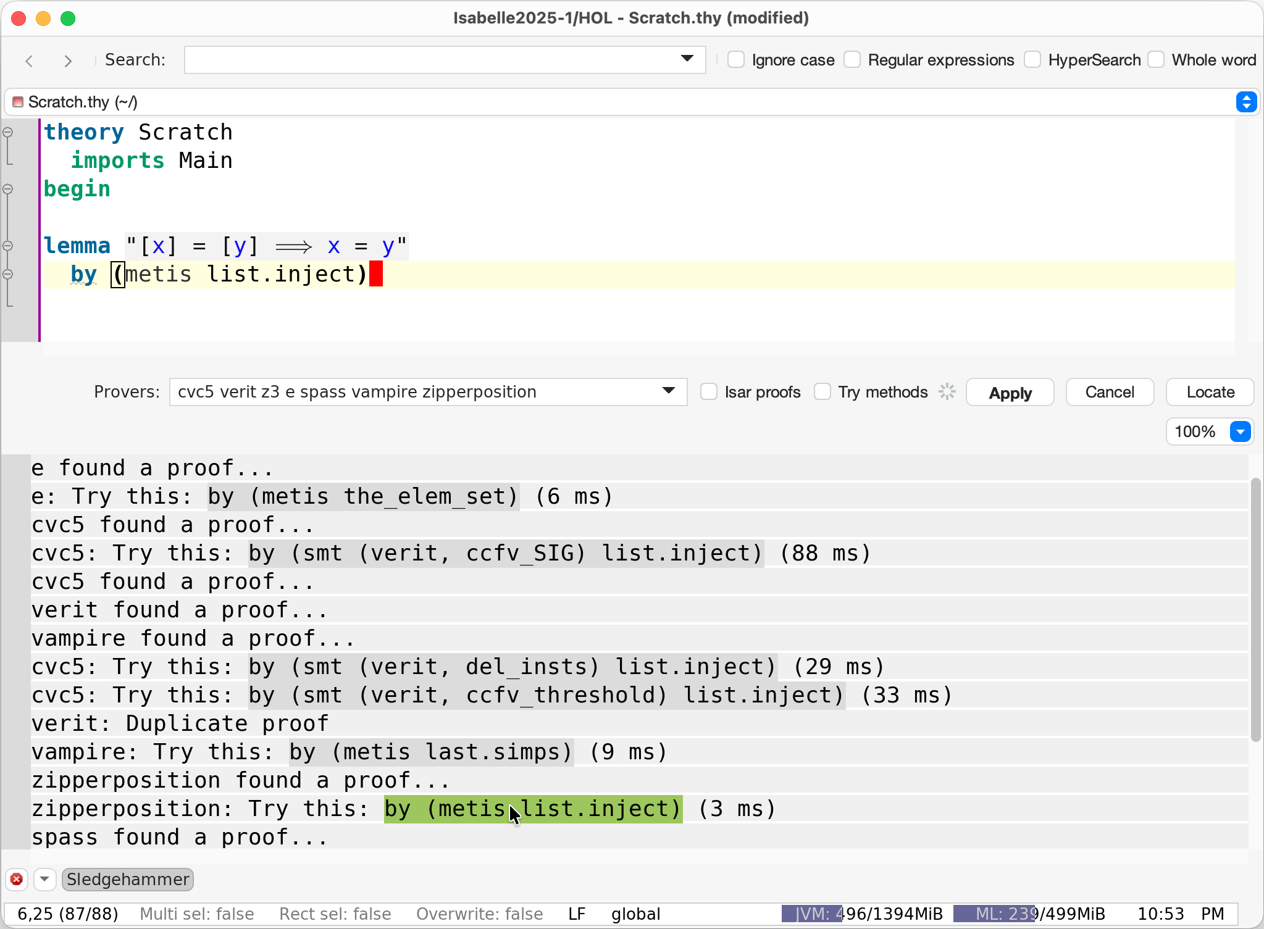Viewport: 1264px width, 929px height.
Task: Enable the Regular expressions checkbox
Action: point(852,60)
